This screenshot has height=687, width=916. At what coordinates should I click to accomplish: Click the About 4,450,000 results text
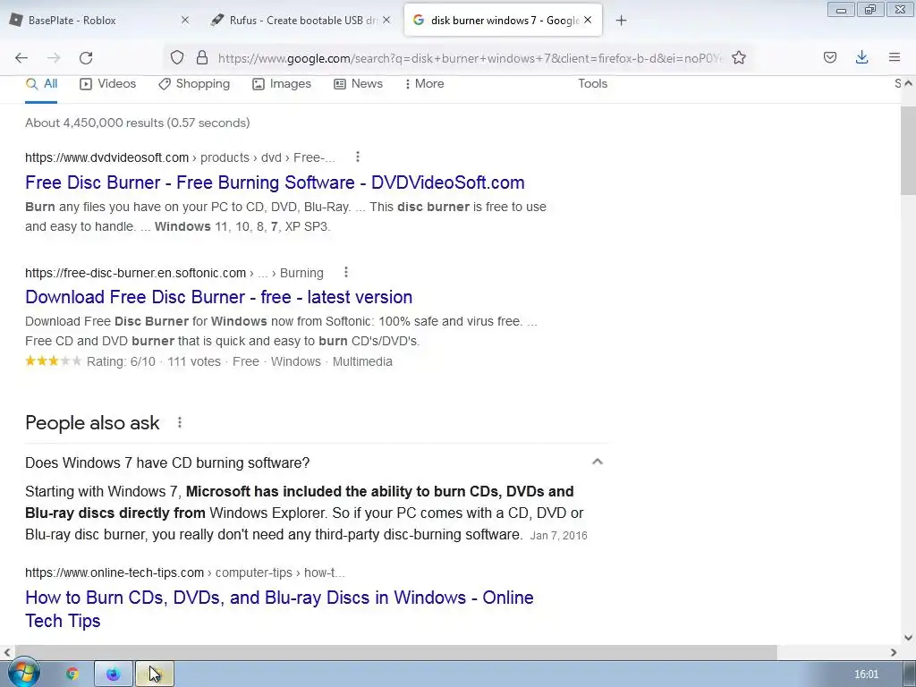(137, 123)
